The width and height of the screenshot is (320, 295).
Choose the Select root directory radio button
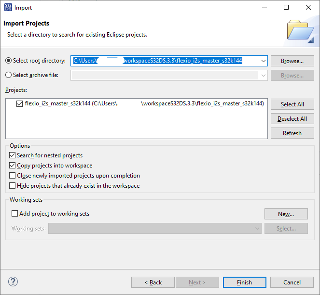pyautogui.click(x=8, y=61)
